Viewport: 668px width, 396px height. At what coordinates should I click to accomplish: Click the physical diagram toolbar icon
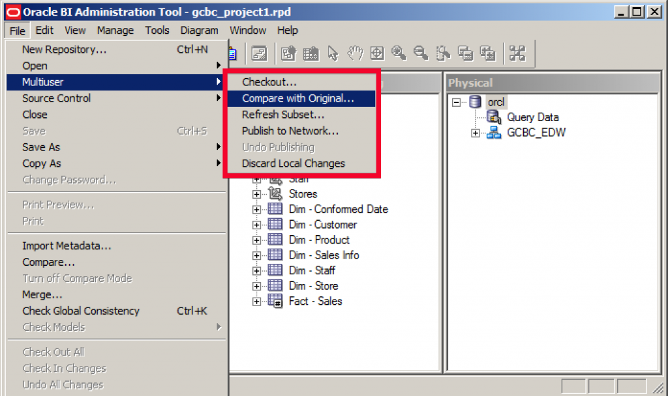tap(259, 53)
